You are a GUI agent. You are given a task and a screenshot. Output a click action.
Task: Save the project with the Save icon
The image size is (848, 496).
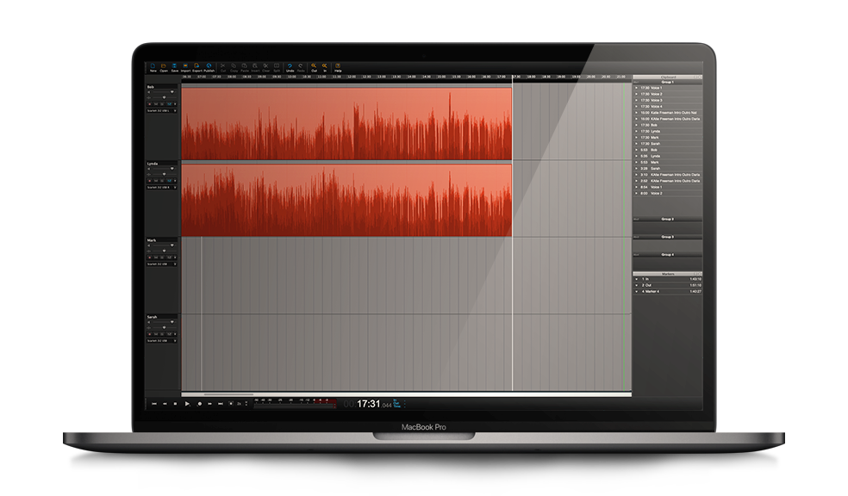pyautogui.click(x=175, y=65)
